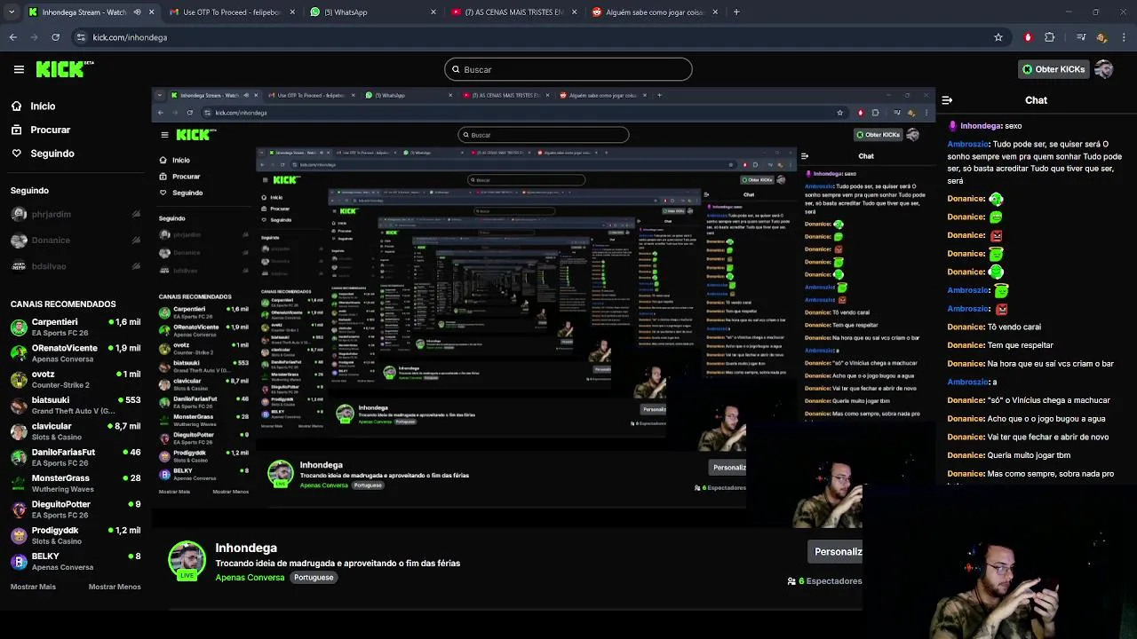Screen dimensions: 1137x639
Task: Open the red hand ad blocker extension
Action: click(x=1028, y=37)
